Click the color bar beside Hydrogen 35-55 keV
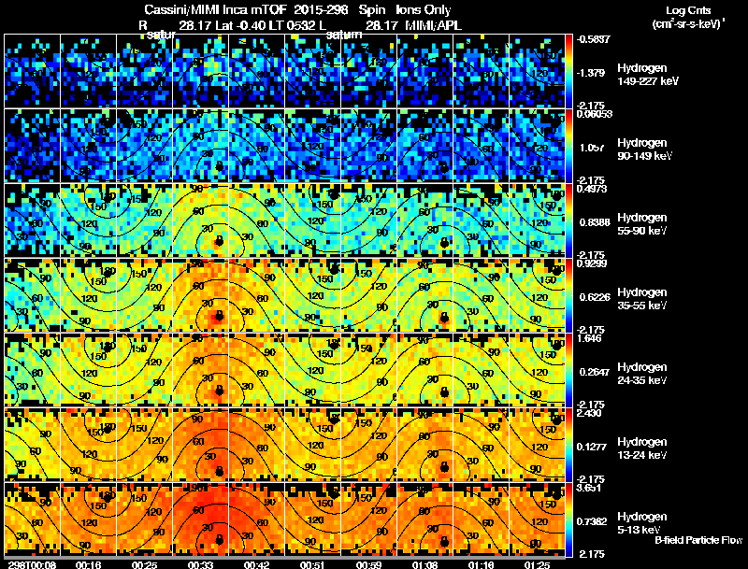748x569 pixels. [x=568, y=295]
